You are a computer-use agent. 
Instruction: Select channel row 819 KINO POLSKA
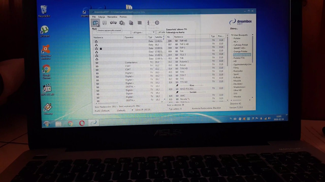click(196, 89)
